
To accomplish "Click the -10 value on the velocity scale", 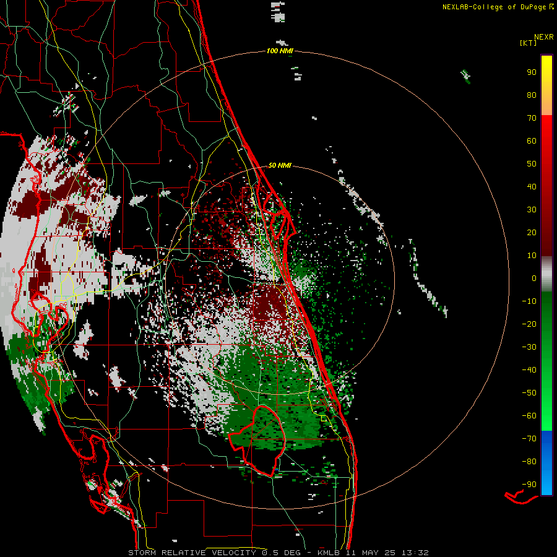I will pos(529,301).
